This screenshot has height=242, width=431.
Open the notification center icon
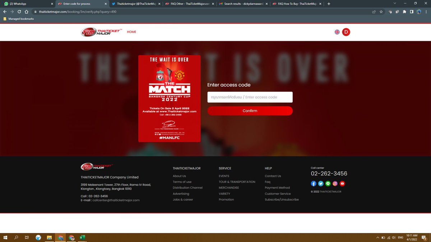[x=424, y=237]
